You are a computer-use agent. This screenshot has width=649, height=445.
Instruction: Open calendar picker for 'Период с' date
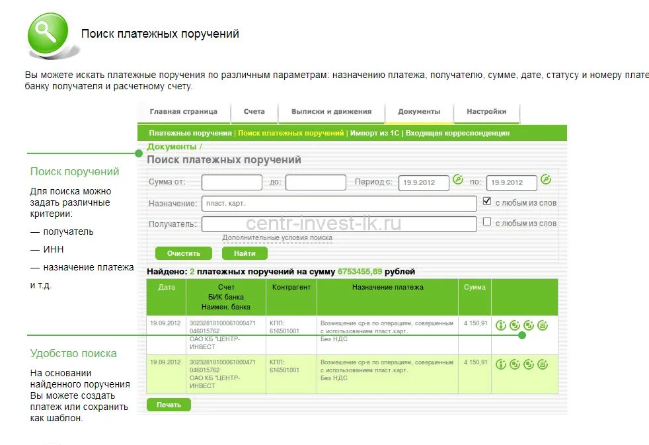(458, 179)
